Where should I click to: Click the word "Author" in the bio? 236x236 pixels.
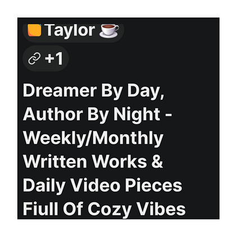point(53,114)
